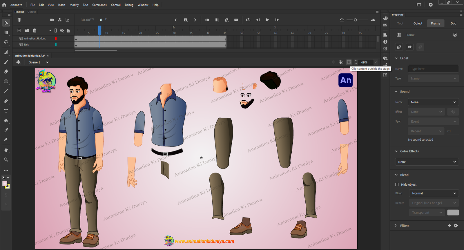This screenshot has width=464, height=250.
Task: Open the Blend Normal dropdown
Action: (x=434, y=193)
